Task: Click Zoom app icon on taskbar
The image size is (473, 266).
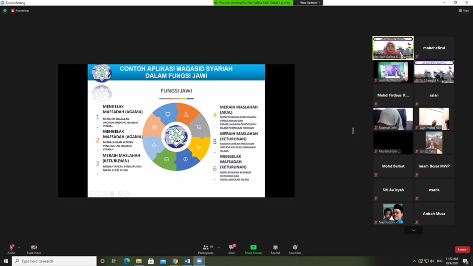Action: click(x=199, y=261)
